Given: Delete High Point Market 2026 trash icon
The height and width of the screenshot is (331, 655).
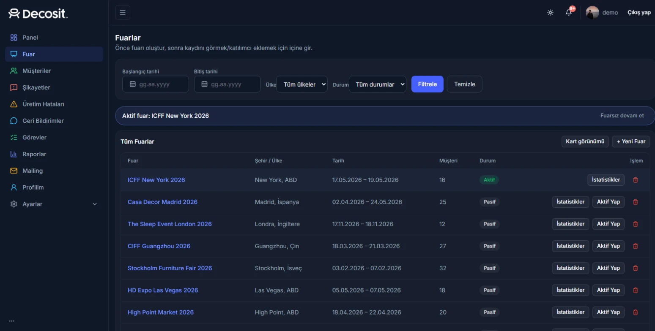Looking at the screenshot, I should (x=635, y=312).
